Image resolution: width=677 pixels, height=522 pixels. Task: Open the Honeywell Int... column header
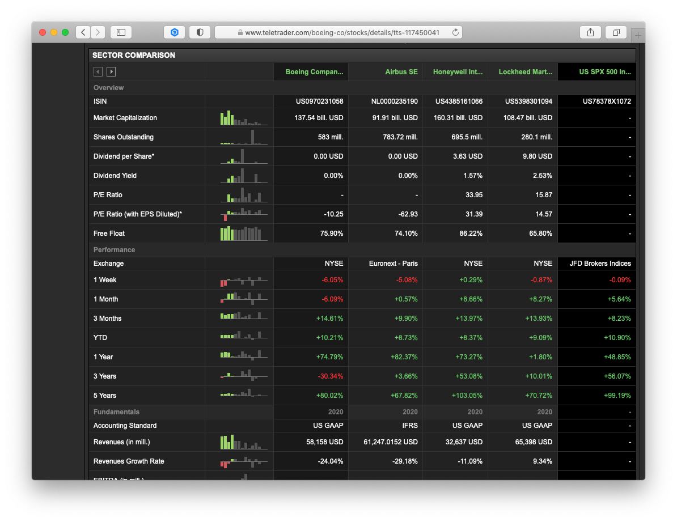(x=458, y=71)
